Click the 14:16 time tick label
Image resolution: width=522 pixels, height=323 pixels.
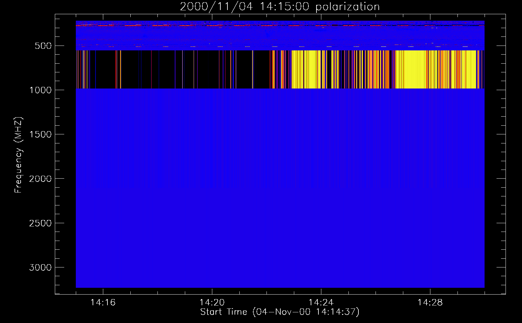tap(103, 302)
